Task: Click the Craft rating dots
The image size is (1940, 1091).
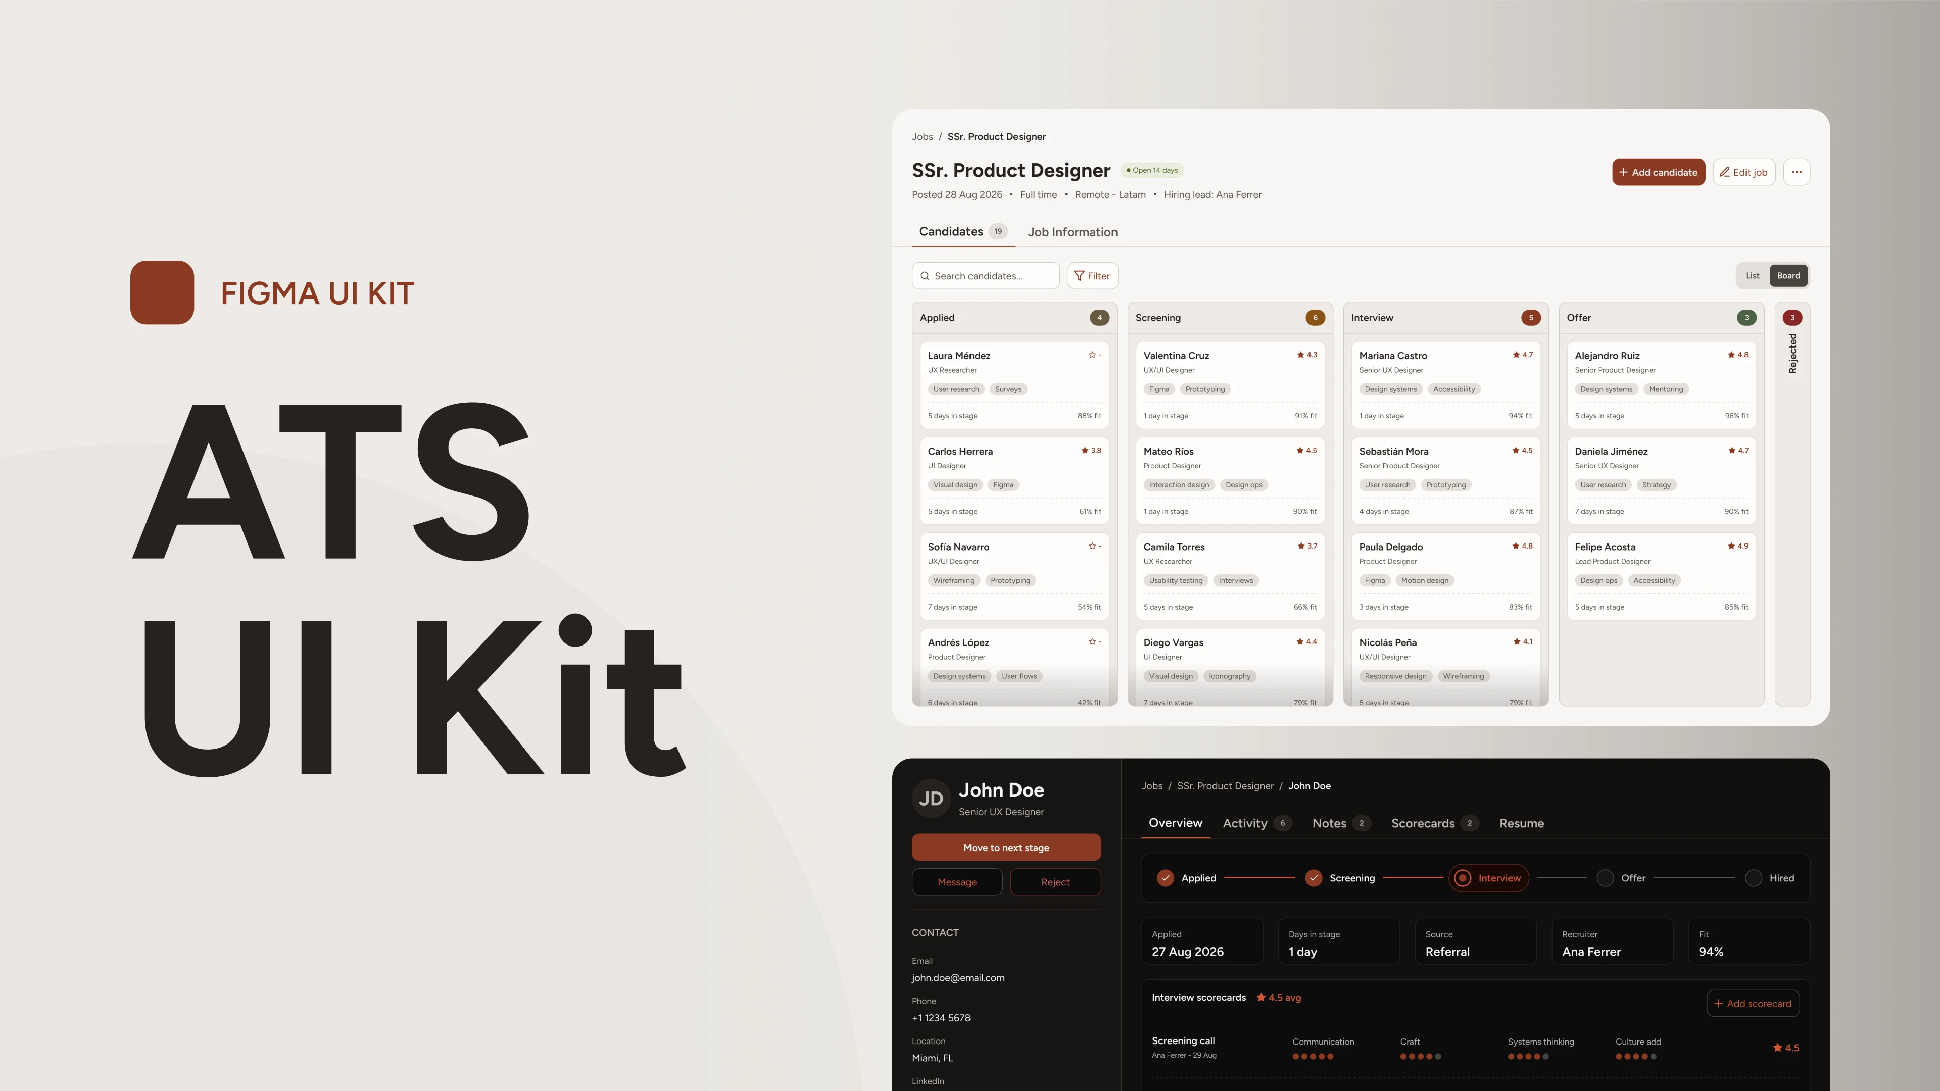Action: [x=1420, y=1056]
